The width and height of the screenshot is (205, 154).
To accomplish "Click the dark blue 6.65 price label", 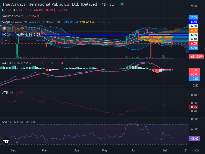I will [193, 22].
